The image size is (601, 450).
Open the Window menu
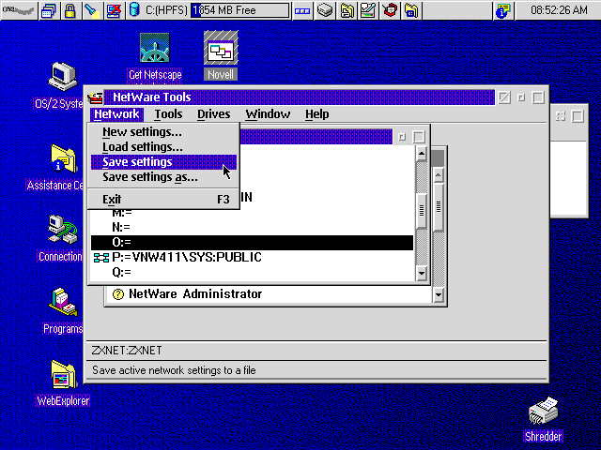(x=268, y=114)
